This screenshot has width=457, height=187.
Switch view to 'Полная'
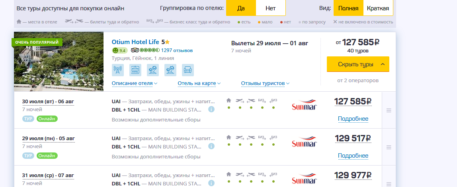348,8
